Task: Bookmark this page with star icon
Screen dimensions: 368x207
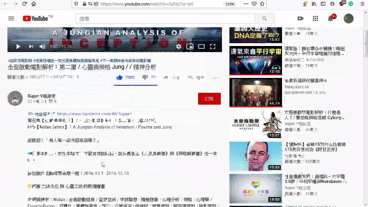Action: coord(262,4)
